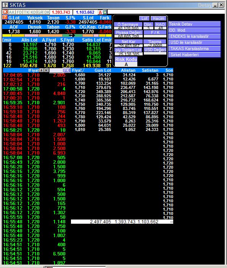Screen dimensions: 227x268
Task: Click the orange question mark icon
Action: [x=5, y=17]
